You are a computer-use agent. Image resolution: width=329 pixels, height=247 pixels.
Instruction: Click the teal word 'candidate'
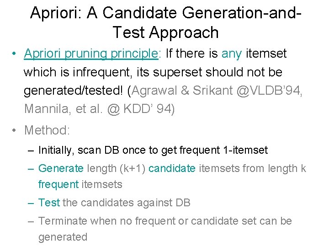(172, 168)
